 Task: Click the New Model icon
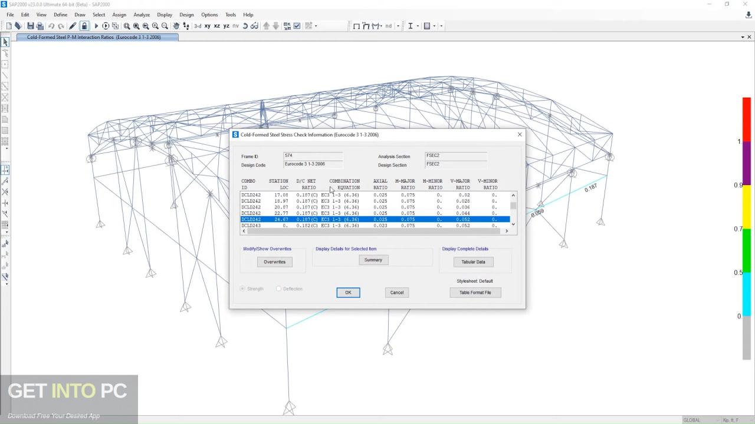[x=9, y=26]
